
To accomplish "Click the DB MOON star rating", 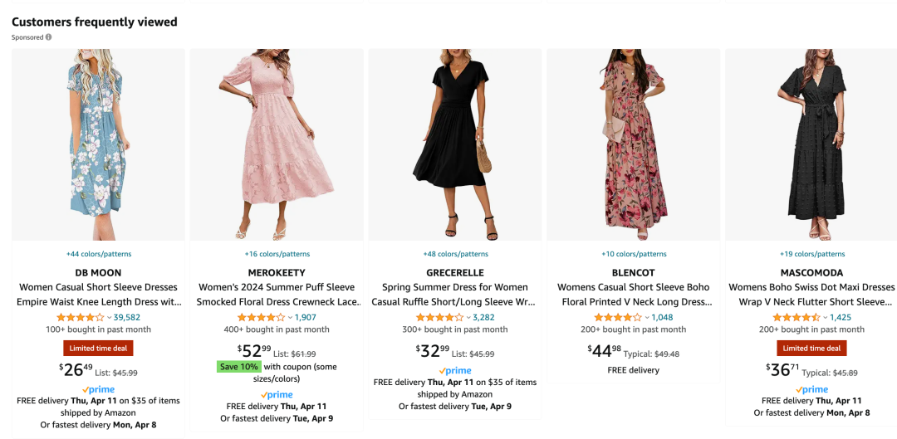I will coord(81,317).
